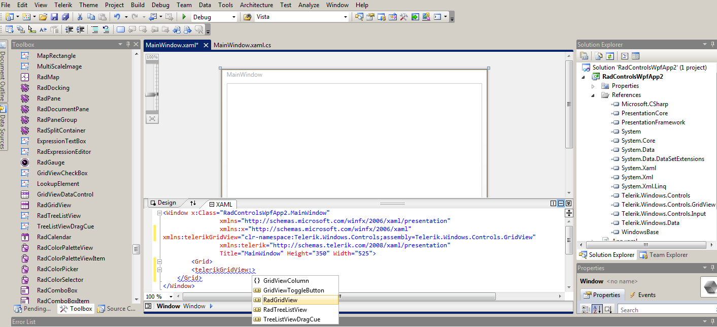Click the hammer and wrench Toolbox toolbar icon
Viewport: 717px width, 327px height.
(404, 17)
